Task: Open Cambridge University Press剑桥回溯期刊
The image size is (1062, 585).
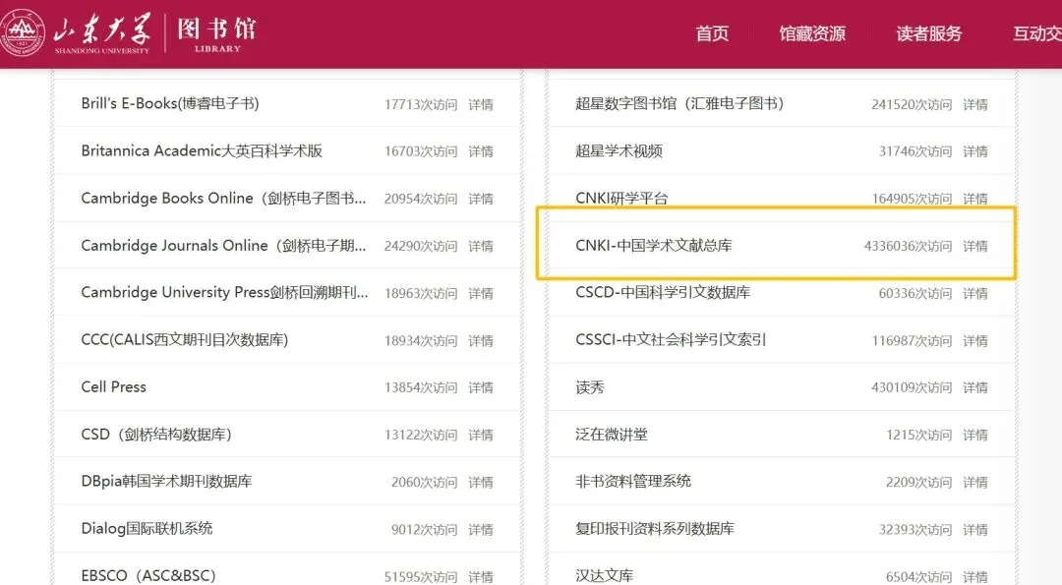Action: (224, 292)
